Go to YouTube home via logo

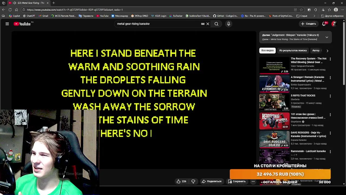(22, 24)
